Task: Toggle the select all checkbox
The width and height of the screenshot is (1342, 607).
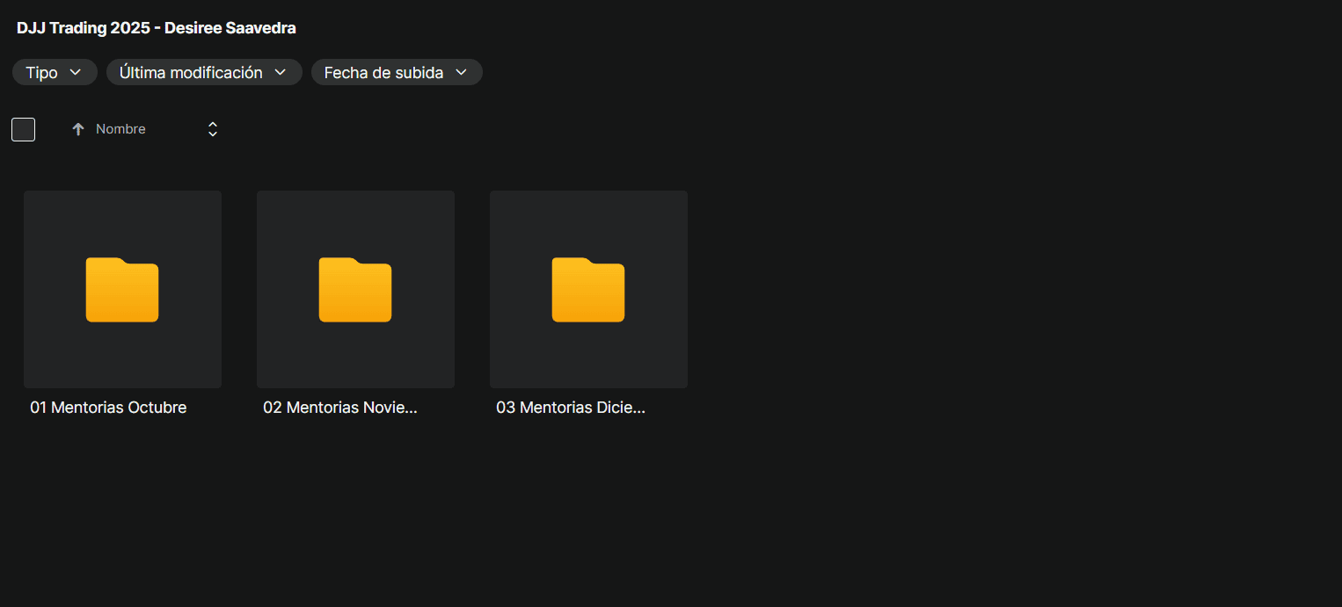Action: click(23, 129)
